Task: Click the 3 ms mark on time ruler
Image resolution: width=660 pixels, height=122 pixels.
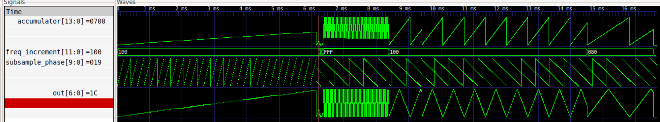Action: [213, 9]
